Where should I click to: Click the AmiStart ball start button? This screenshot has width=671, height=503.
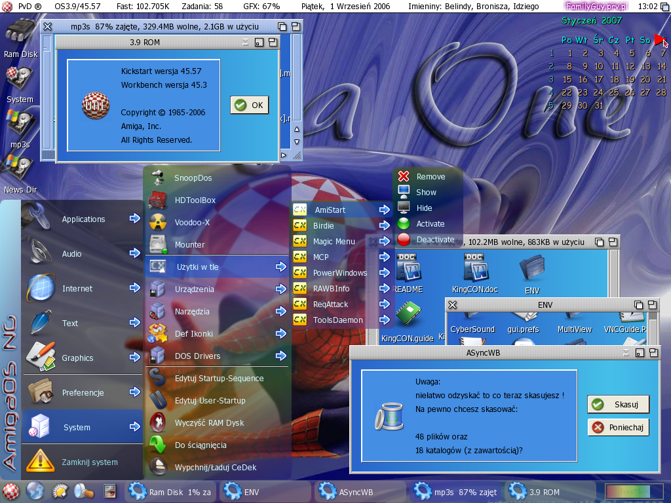point(10,491)
